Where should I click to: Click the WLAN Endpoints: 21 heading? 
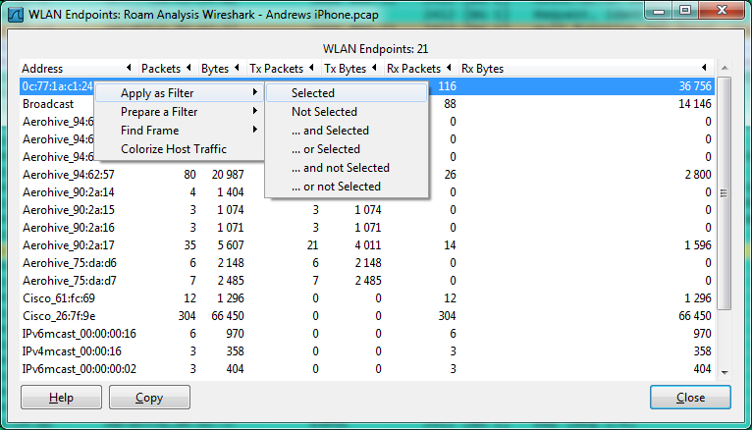tap(376, 49)
